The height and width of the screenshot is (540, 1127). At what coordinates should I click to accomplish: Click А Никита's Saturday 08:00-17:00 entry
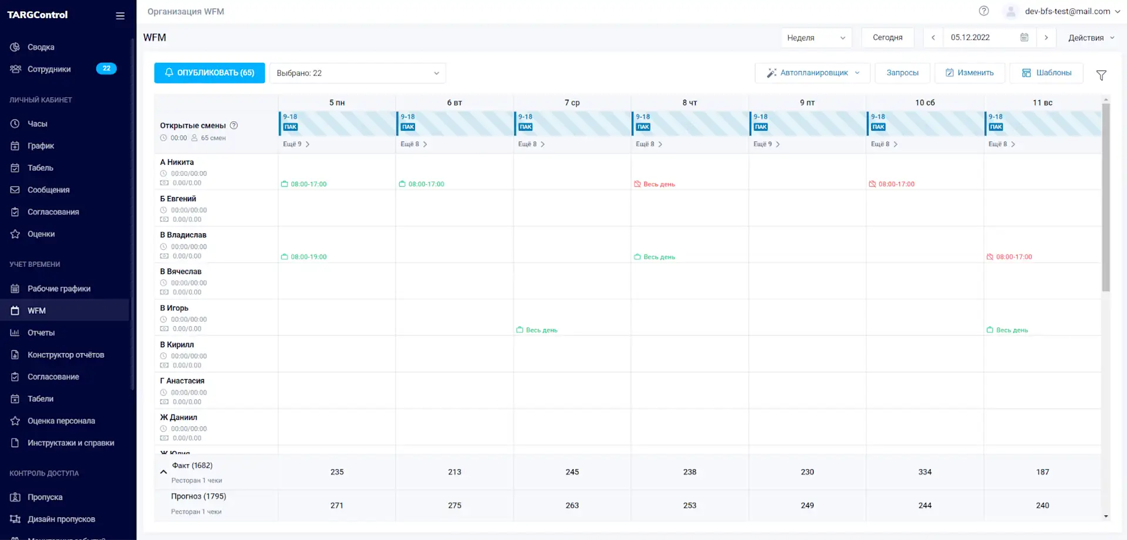pyautogui.click(x=892, y=184)
